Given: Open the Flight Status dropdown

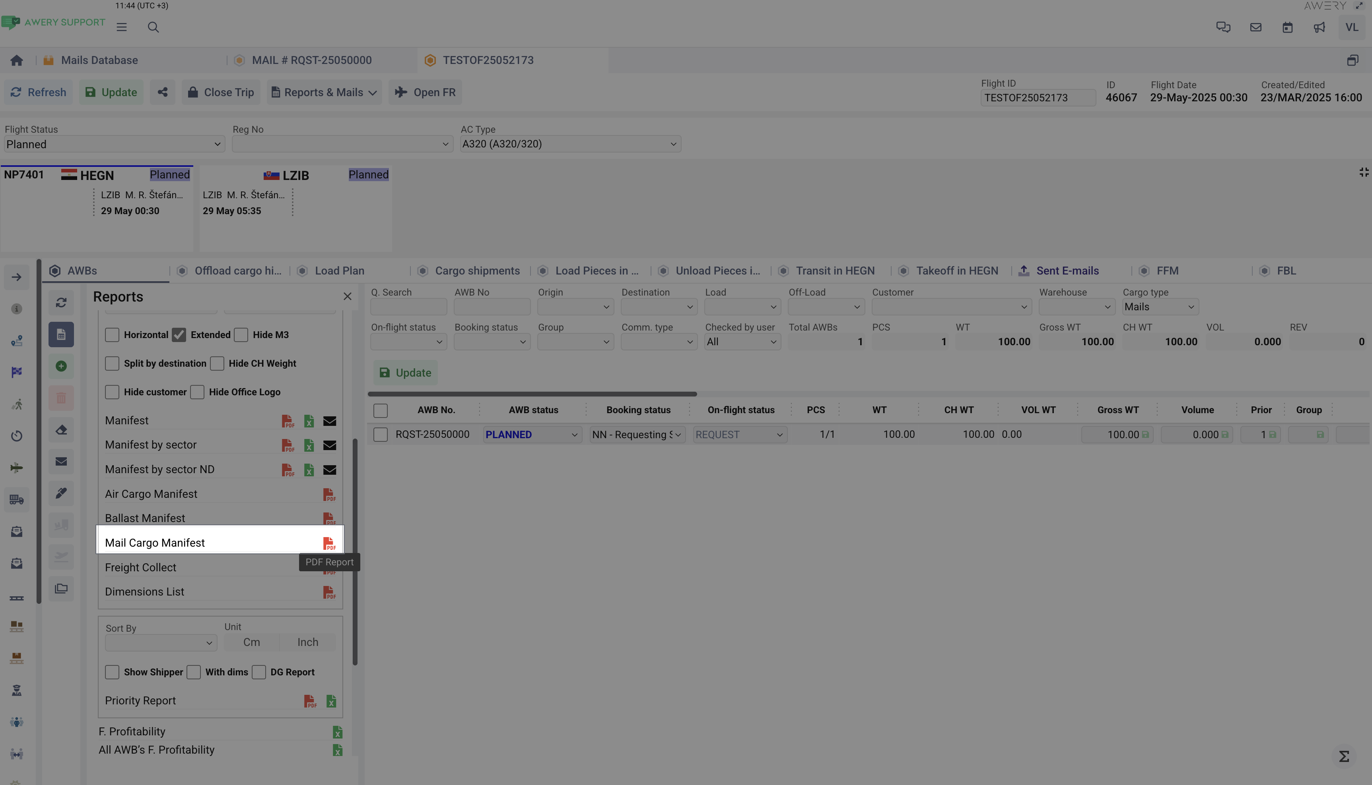Looking at the screenshot, I should 114,145.
